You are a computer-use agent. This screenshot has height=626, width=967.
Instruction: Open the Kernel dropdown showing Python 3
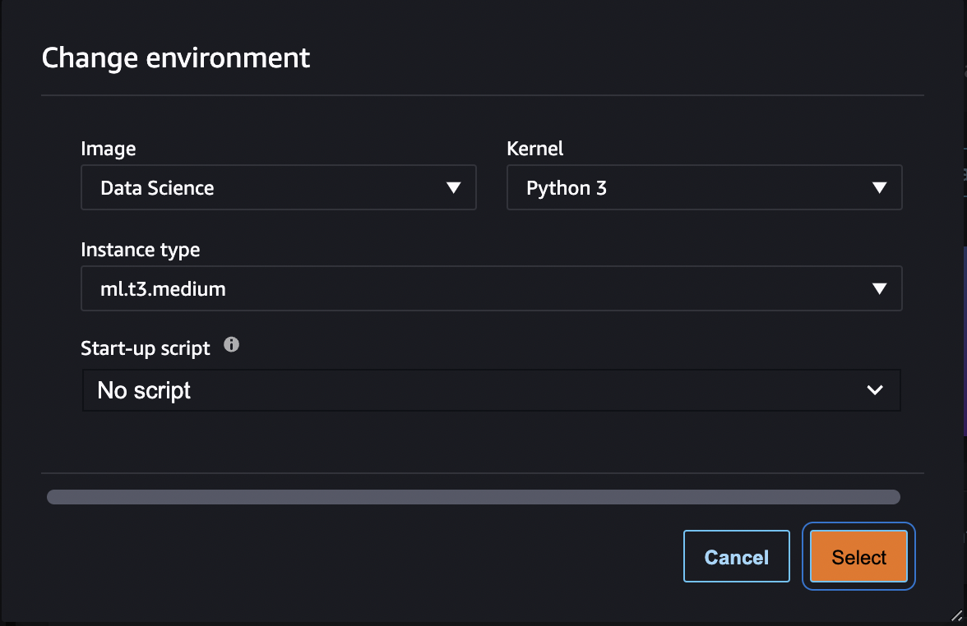pyautogui.click(x=704, y=187)
